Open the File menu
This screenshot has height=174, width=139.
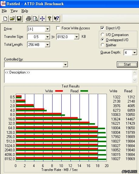click(x=4, y=11)
